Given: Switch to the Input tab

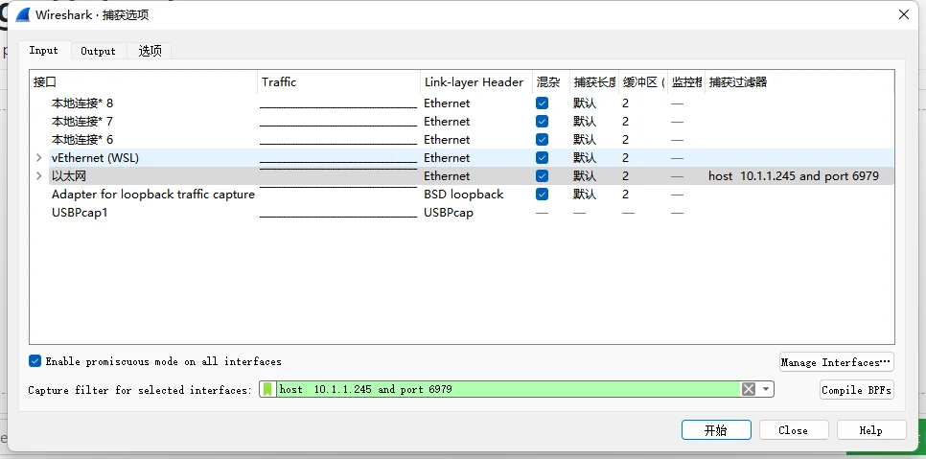Looking at the screenshot, I should [x=44, y=50].
